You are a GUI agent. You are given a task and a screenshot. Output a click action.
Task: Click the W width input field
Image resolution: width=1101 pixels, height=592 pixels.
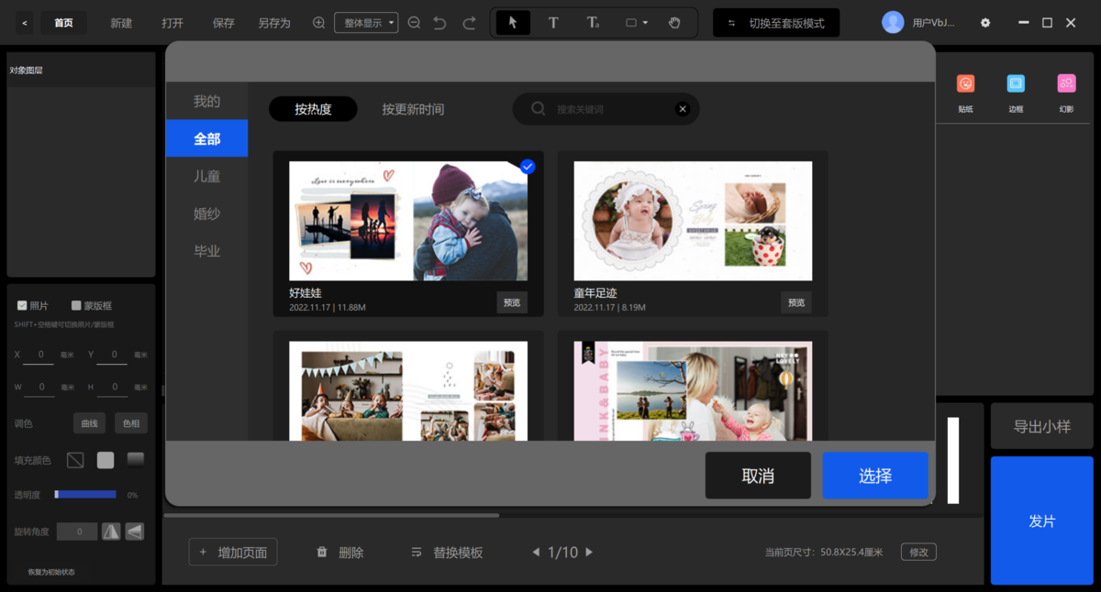[x=40, y=388]
